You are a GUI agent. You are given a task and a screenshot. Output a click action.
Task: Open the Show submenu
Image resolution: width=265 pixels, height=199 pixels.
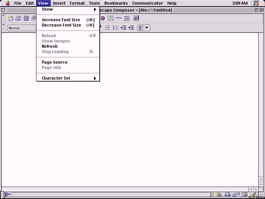coord(68,9)
